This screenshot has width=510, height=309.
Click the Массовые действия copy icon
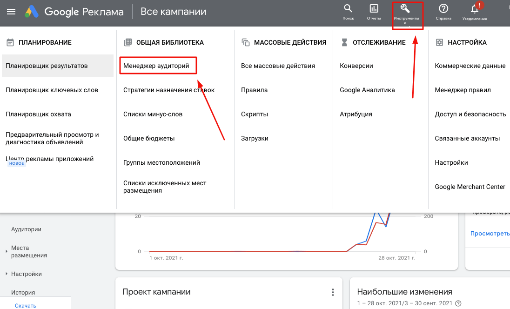(x=246, y=42)
